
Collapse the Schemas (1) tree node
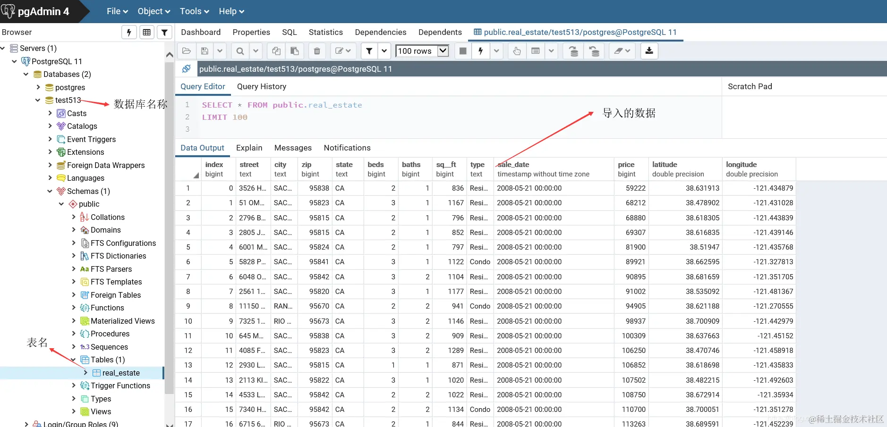pos(50,191)
